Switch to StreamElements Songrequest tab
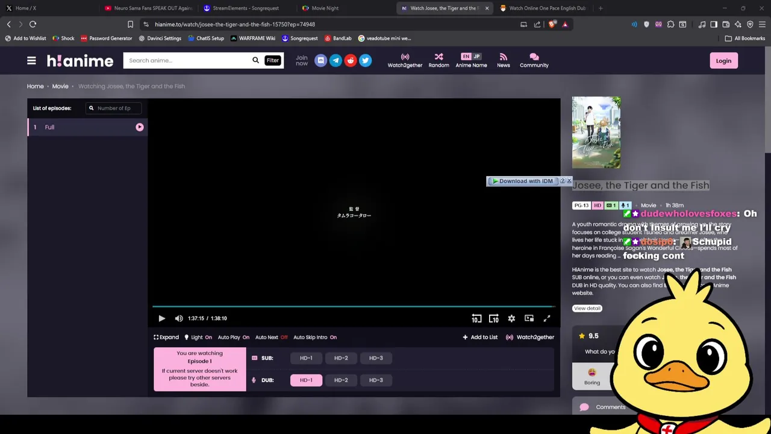This screenshot has height=434, width=771. tap(246, 8)
